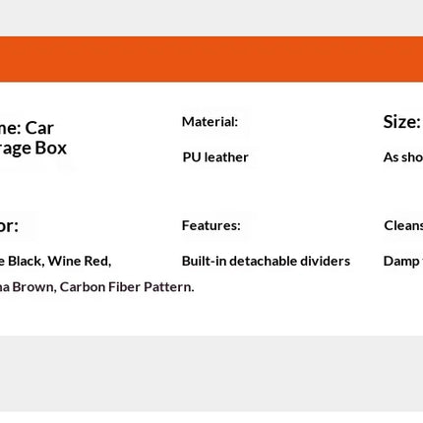This screenshot has width=423, height=423.
Task: Select the "Black" color name
Action: pos(25,261)
